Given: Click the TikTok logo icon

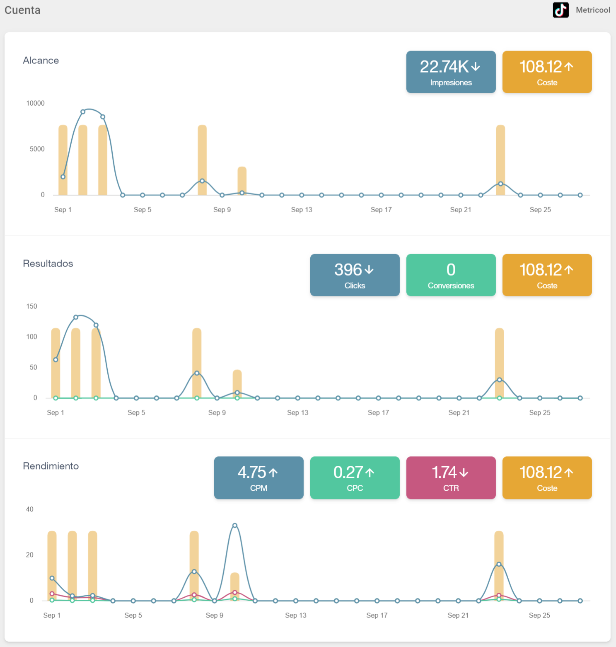Looking at the screenshot, I should (x=560, y=10).
